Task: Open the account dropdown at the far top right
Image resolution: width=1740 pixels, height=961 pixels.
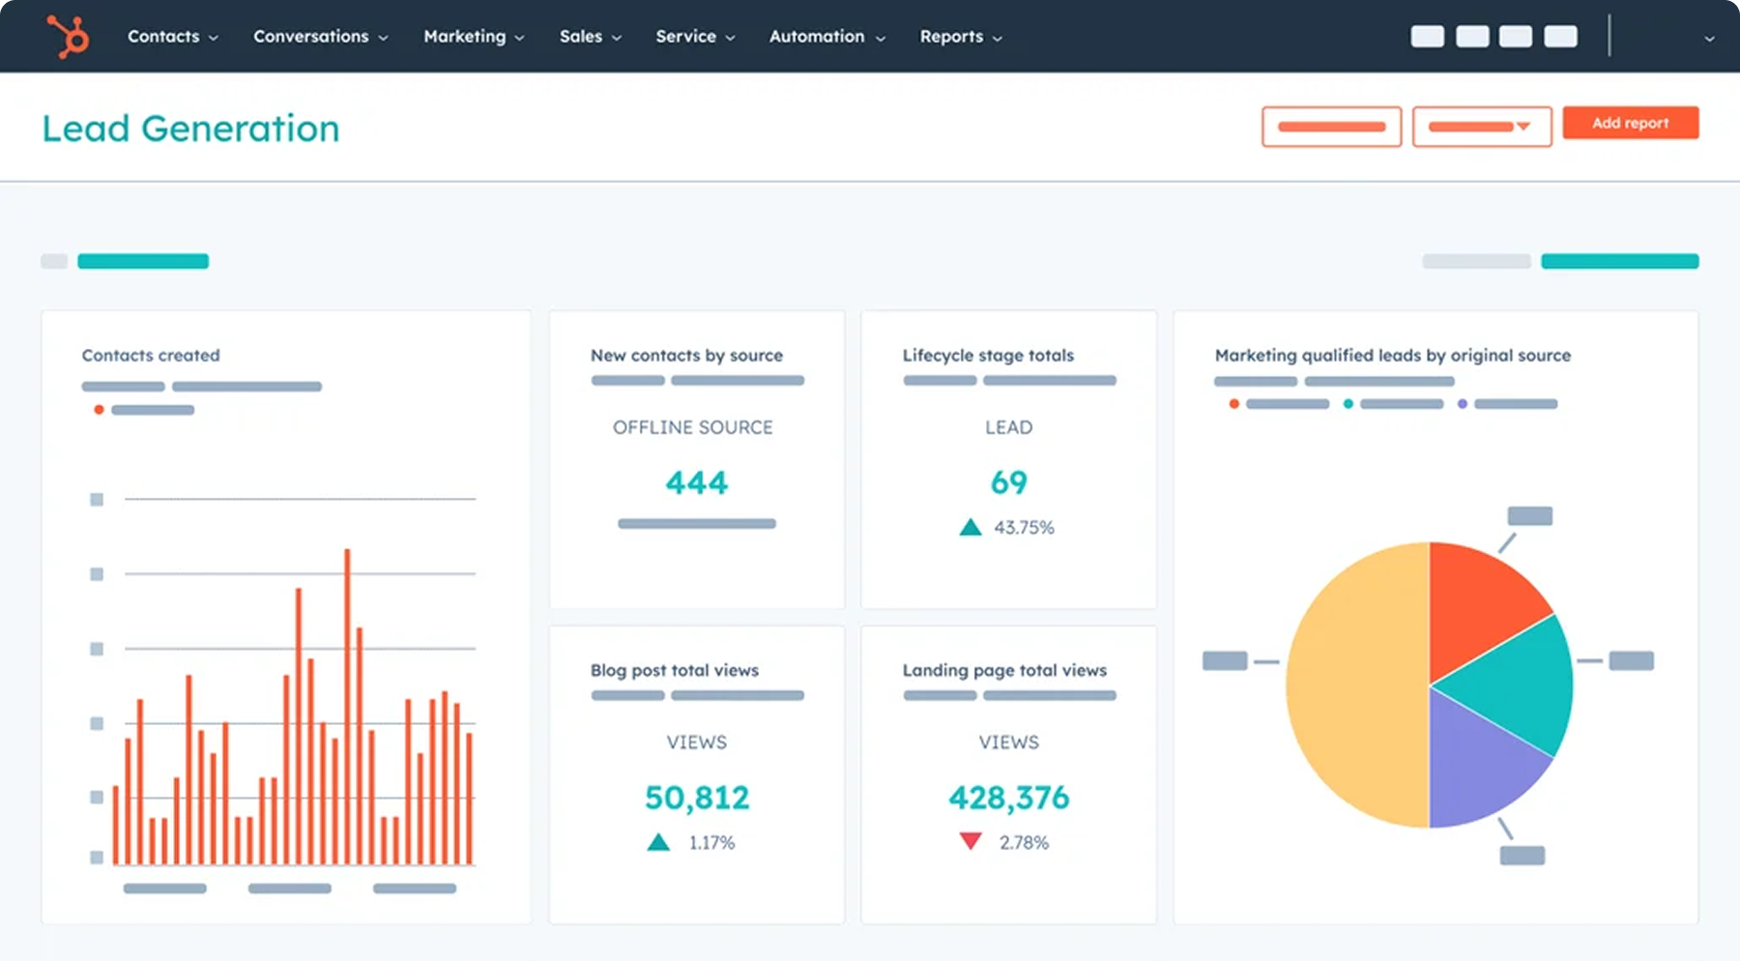Action: click(x=1707, y=36)
